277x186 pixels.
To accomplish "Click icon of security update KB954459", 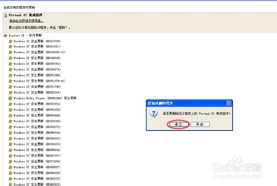I will click(x=11, y=110).
